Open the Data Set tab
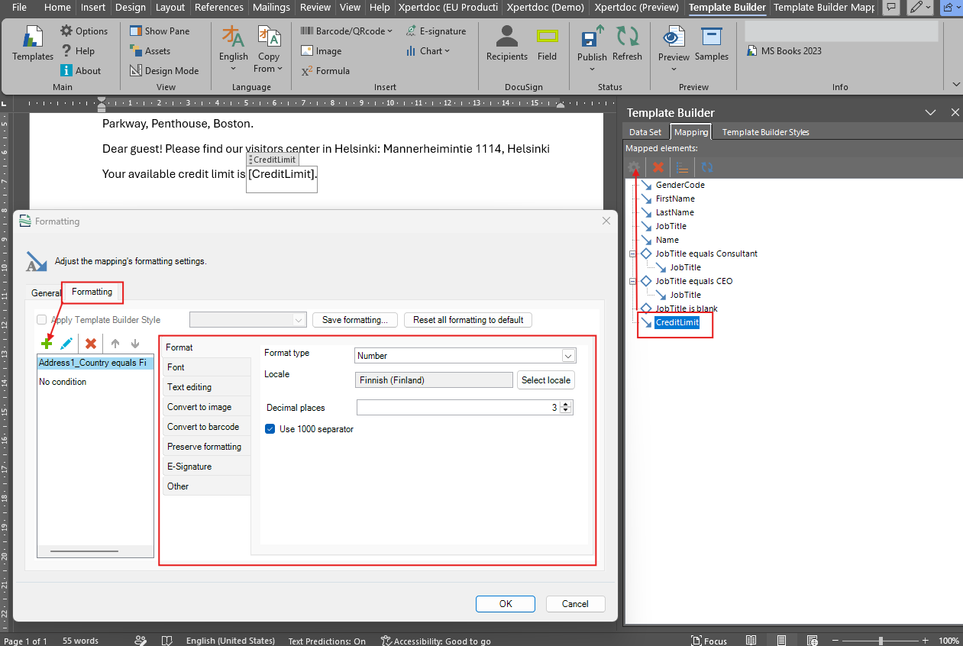 click(x=645, y=132)
